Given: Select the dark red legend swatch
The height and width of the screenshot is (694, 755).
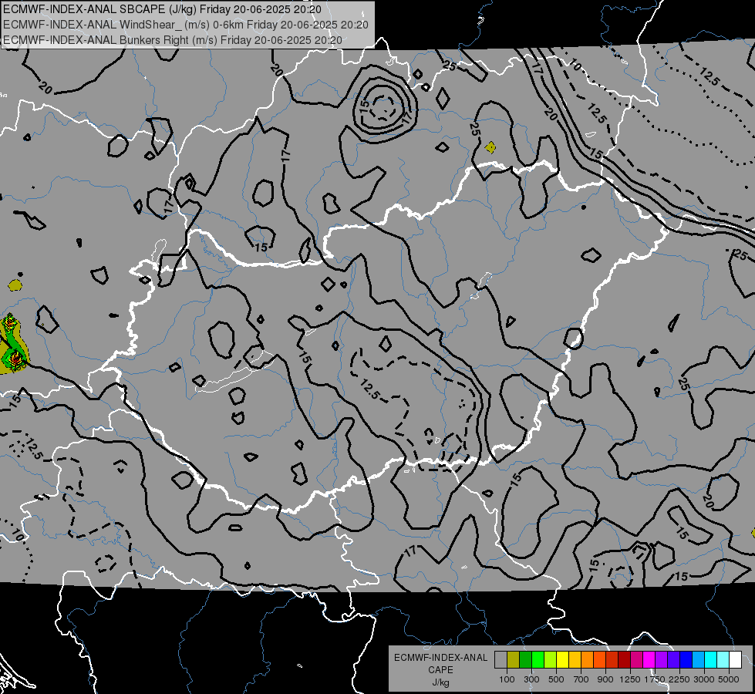Looking at the screenshot, I should tap(624, 660).
